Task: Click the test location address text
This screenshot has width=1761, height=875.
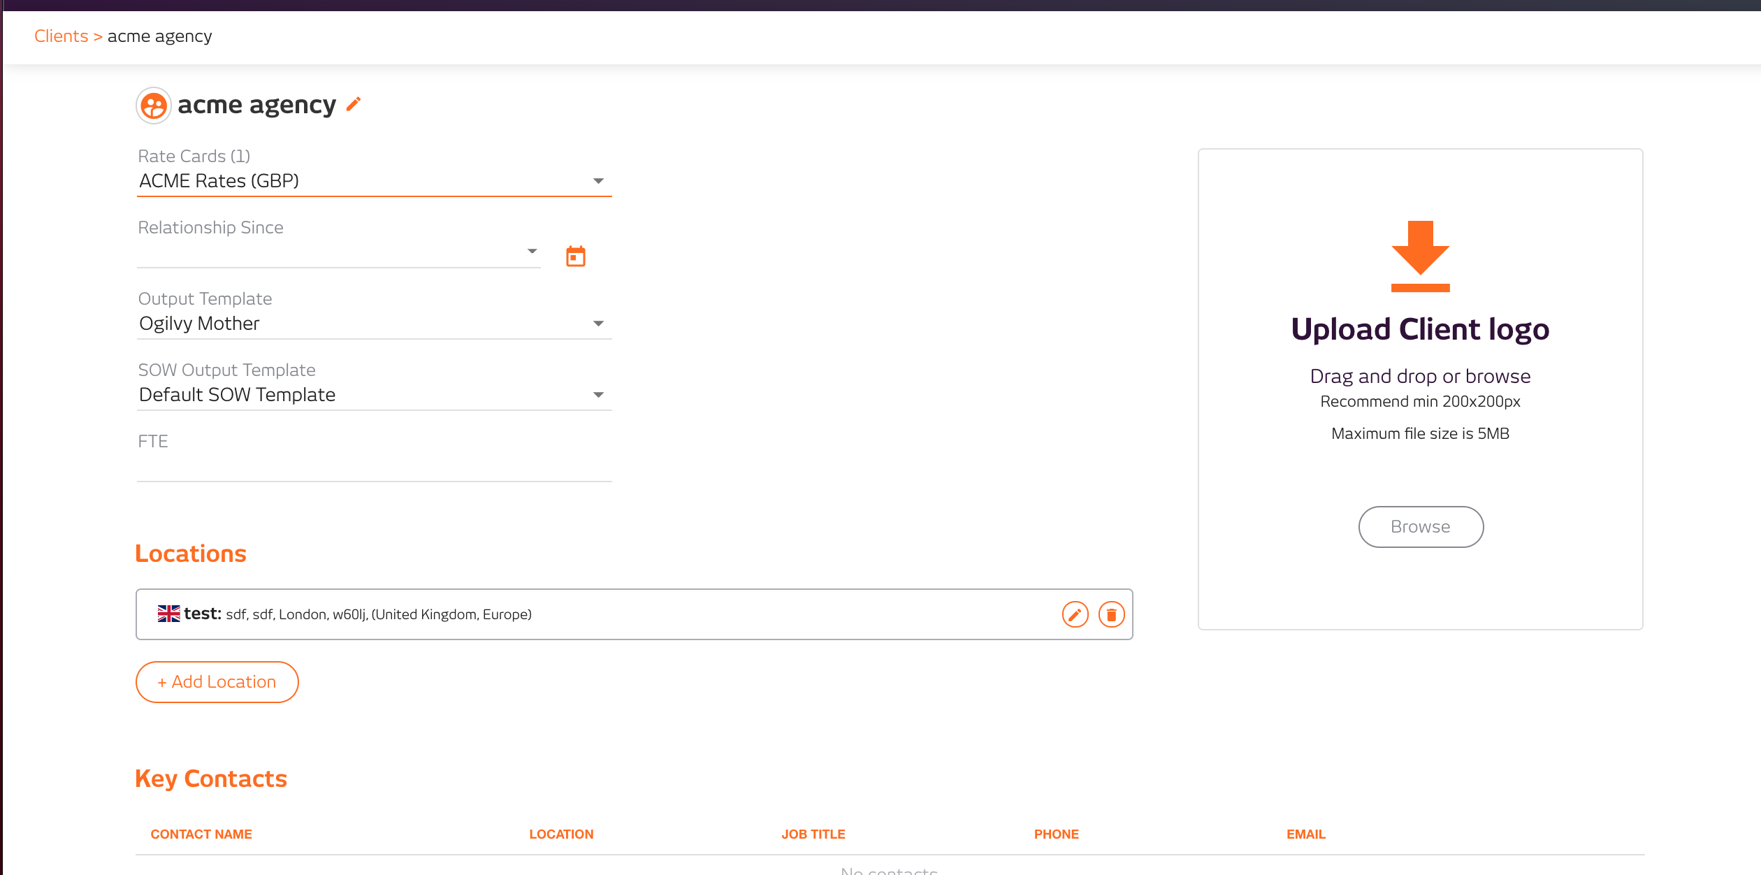Action: tap(379, 614)
